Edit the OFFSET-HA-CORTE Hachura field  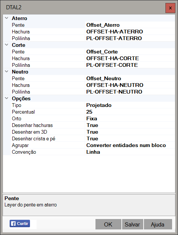tap(130, 58)
